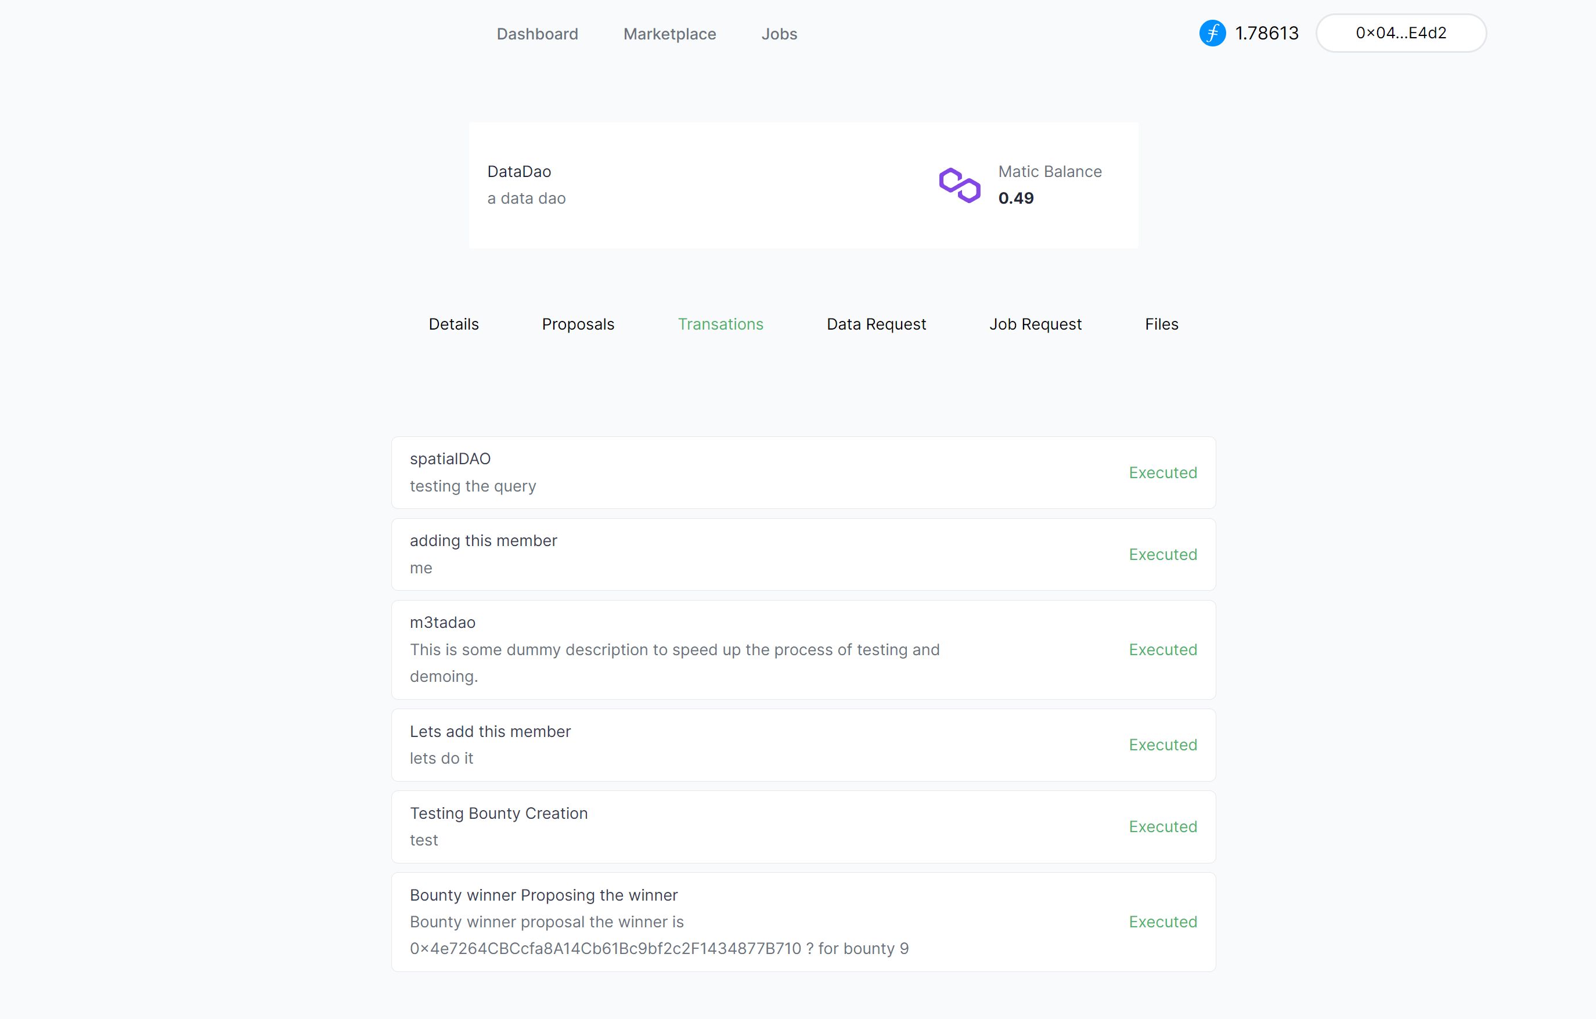Select 'Lets add this member' transaction title
The height and width of the screenshot is (1019, 1596).
click(490, 731)
